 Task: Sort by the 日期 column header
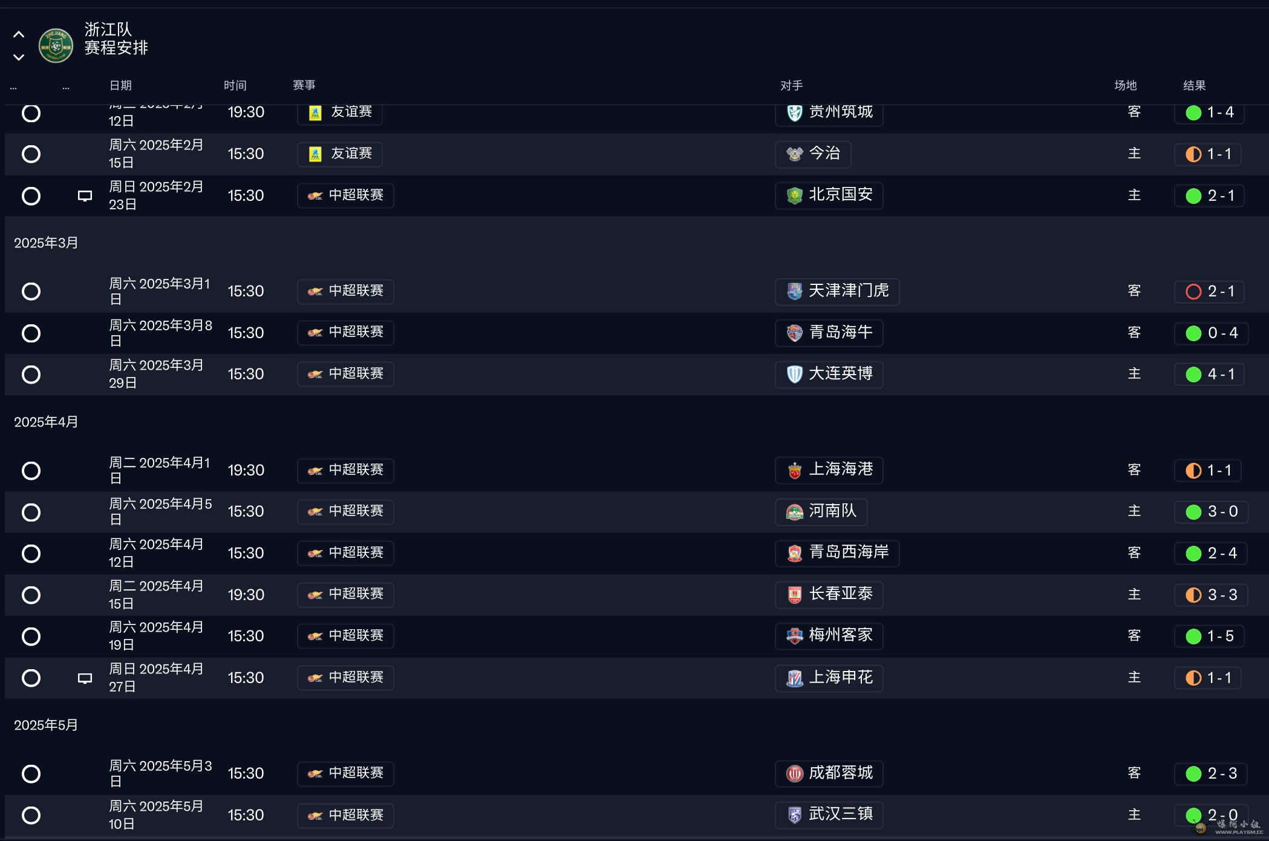[120, 85]
